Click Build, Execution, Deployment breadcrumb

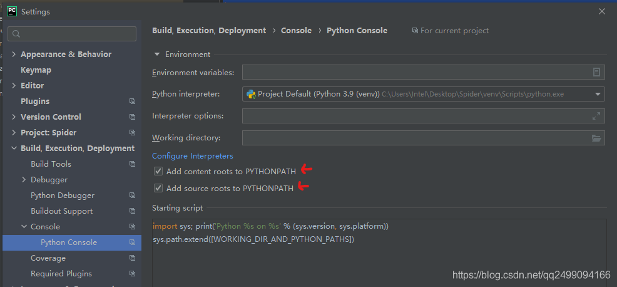(x=209, y=30)
